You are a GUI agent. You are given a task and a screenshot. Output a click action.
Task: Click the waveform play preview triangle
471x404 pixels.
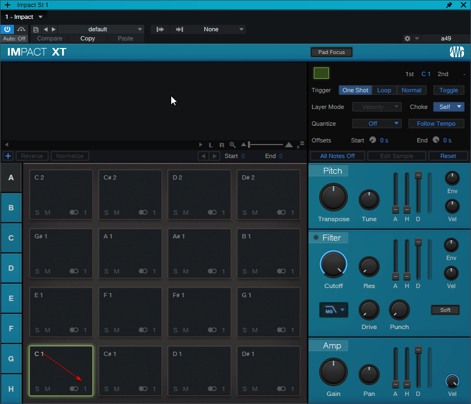200,145
